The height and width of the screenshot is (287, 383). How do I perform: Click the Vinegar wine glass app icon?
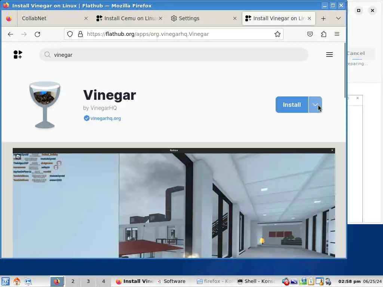[x=45, y=105]
